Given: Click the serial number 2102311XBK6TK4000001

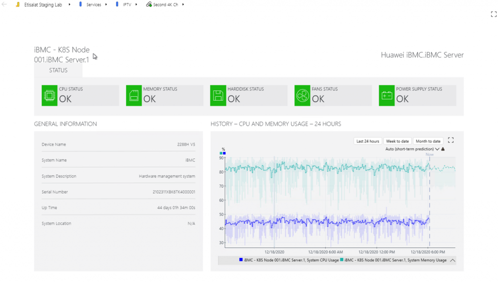Looking at the screenshot, I should click(174, 192).
